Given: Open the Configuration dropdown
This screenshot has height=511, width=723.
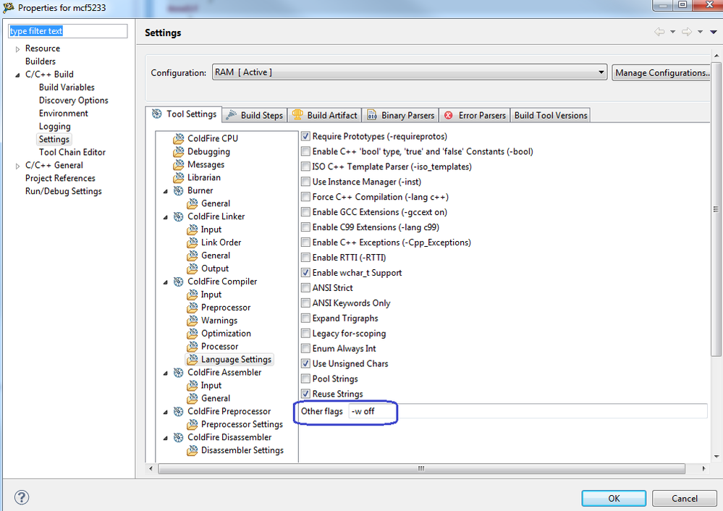Looking at the screenshot, I should [409, 72].
